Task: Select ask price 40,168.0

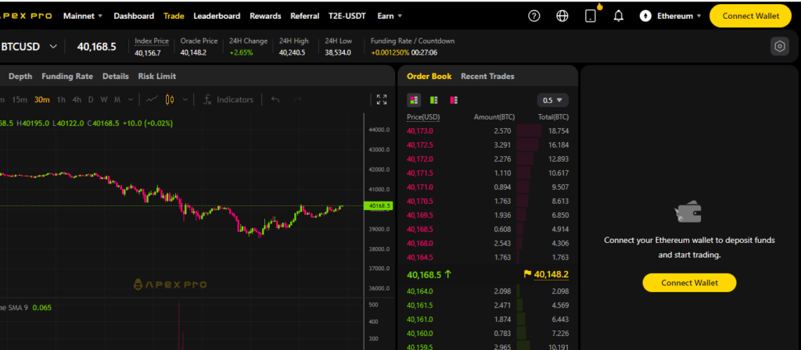Action: 420,243
